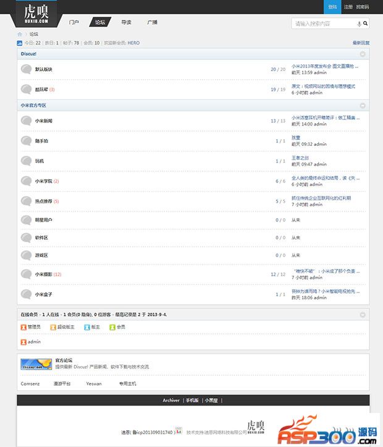Open new member HERO profile link
The height and width of the screenshot is (447, 383).
(133, 43)
